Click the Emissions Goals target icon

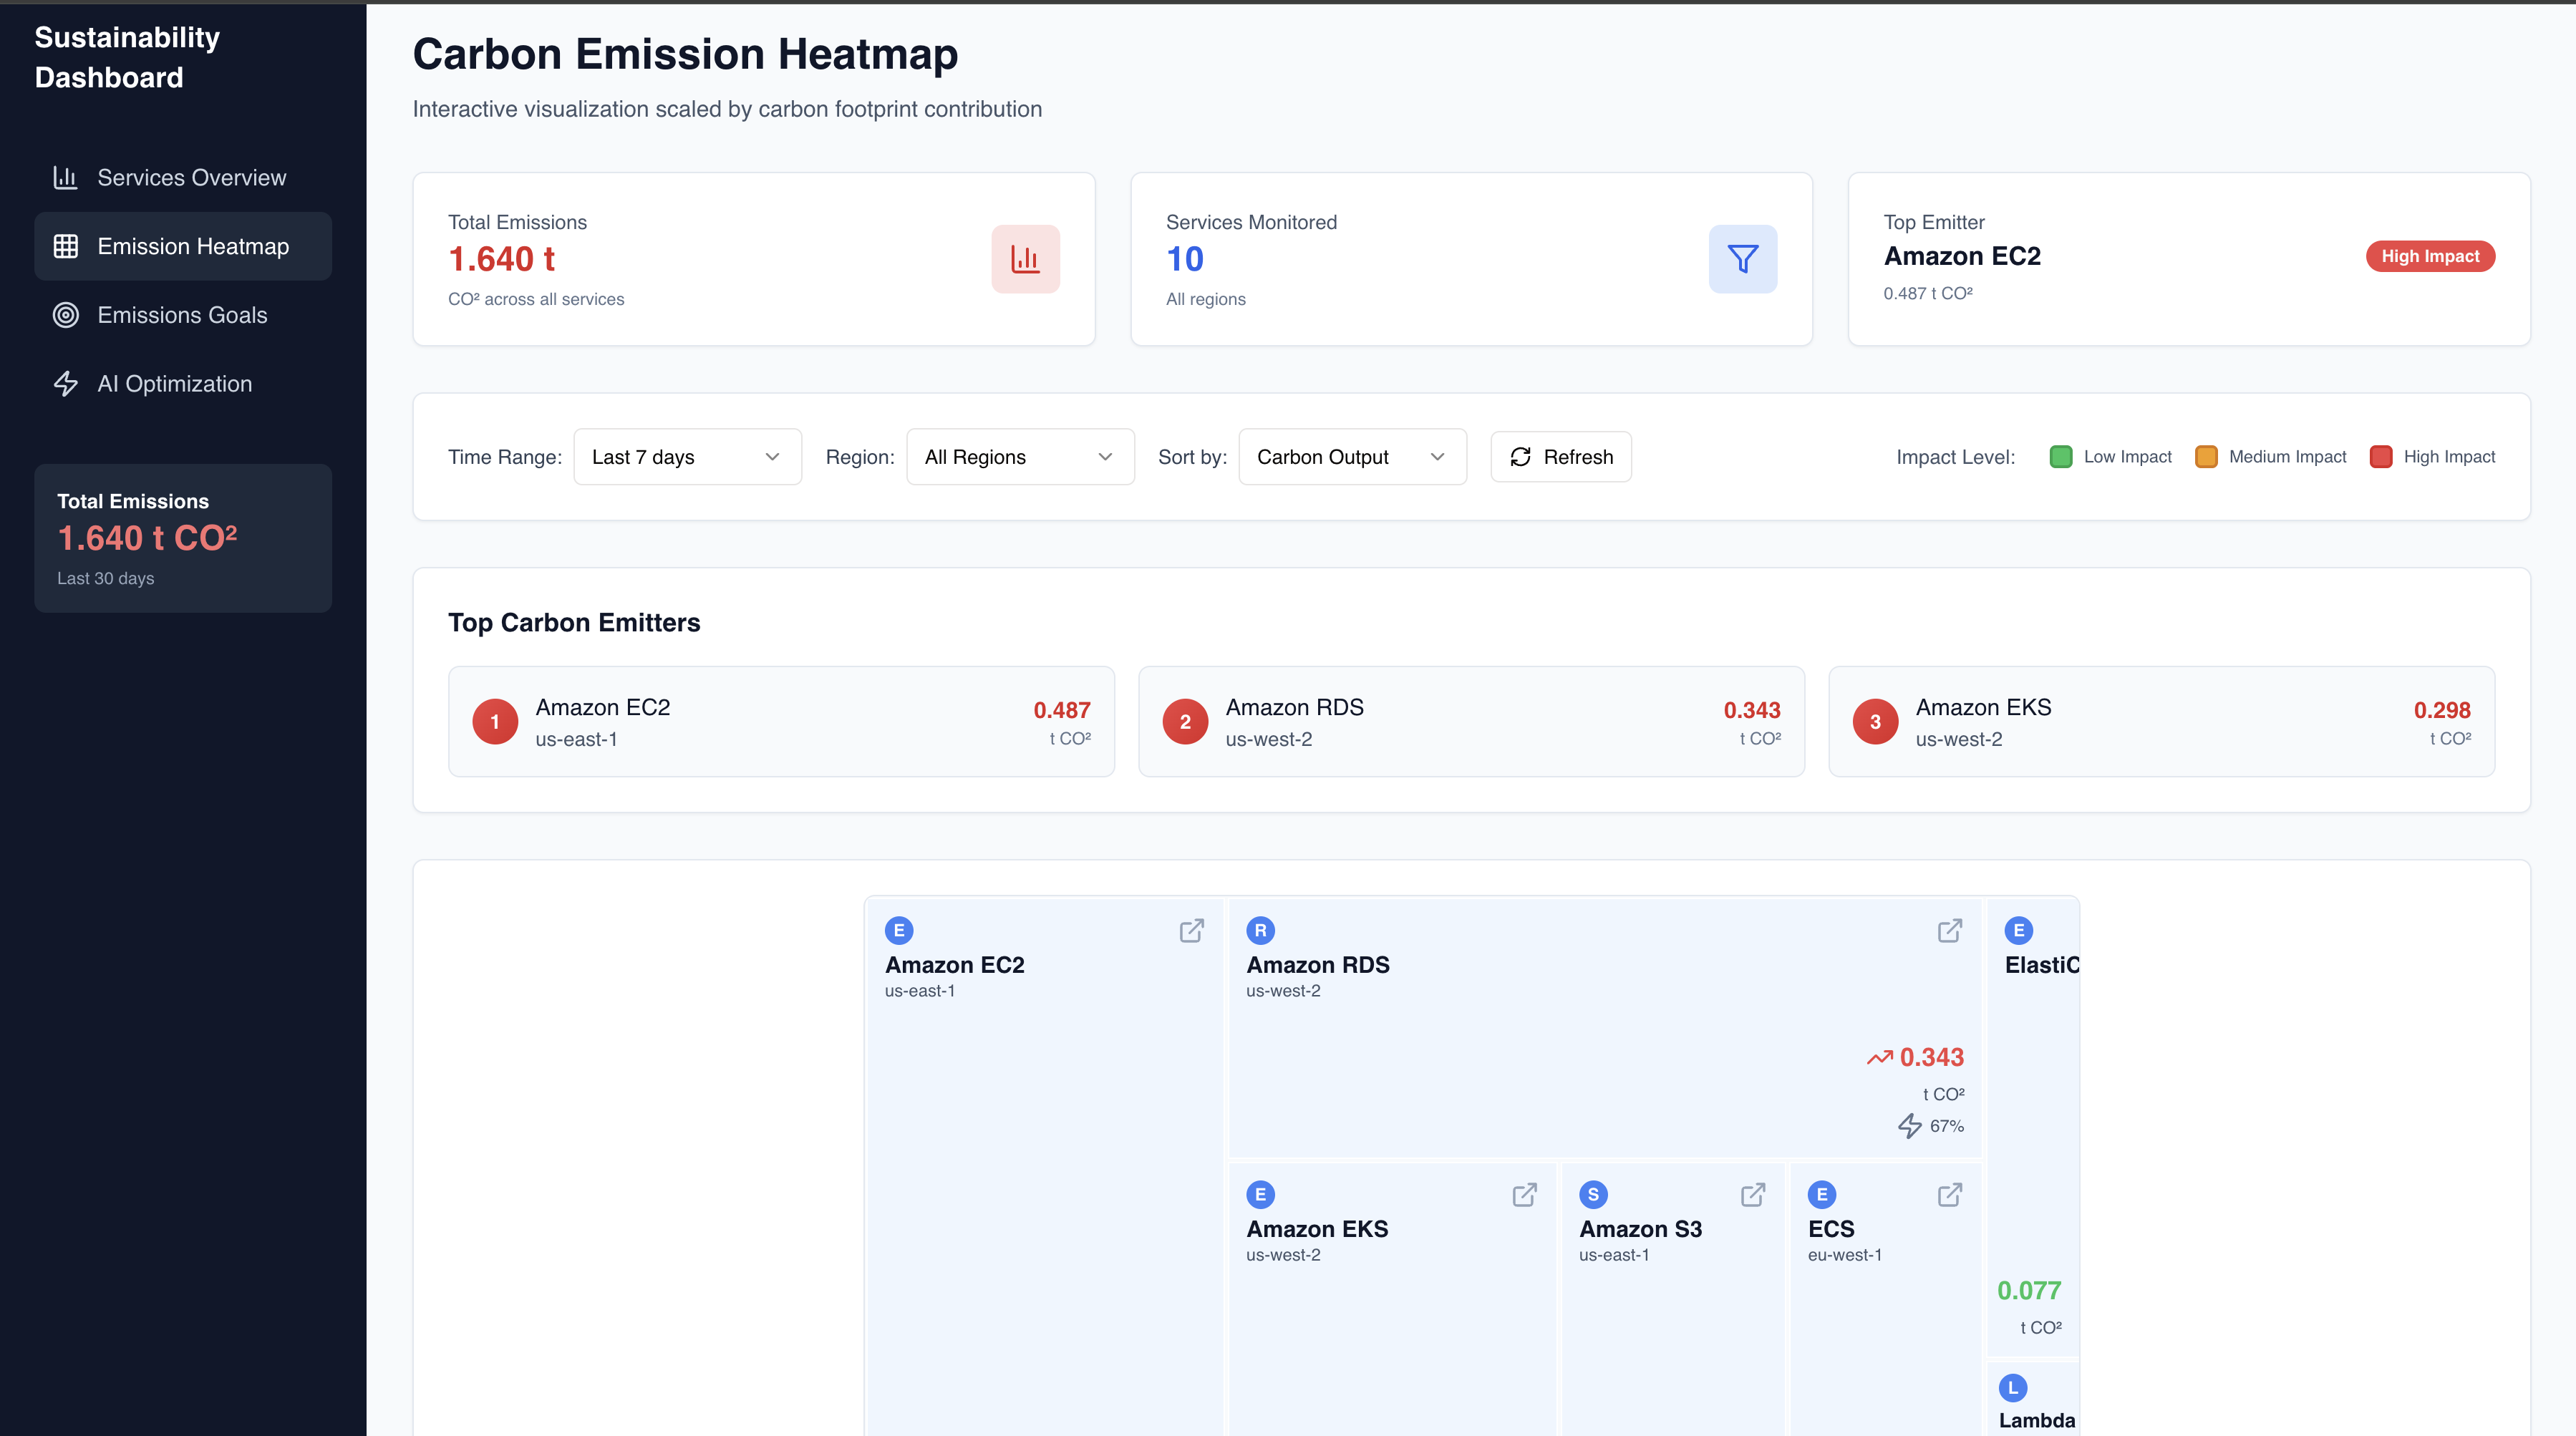click(65, 315)
